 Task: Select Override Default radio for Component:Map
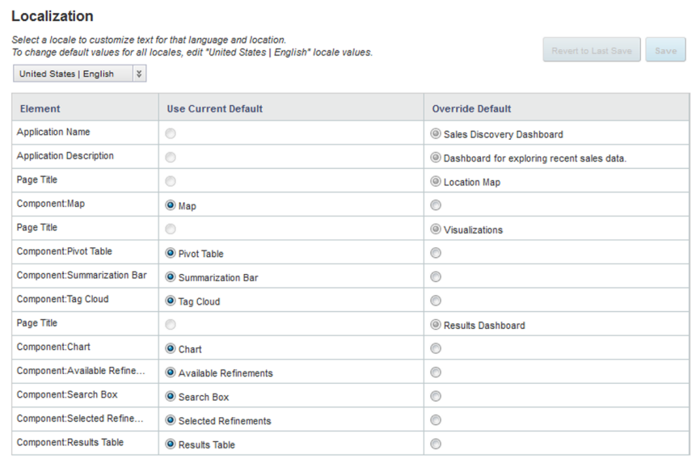[437, 205]
